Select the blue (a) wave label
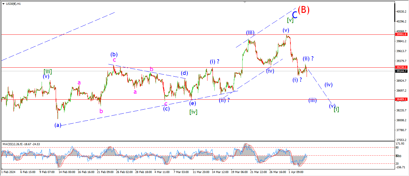409x176 pixels. click(58, 125)
